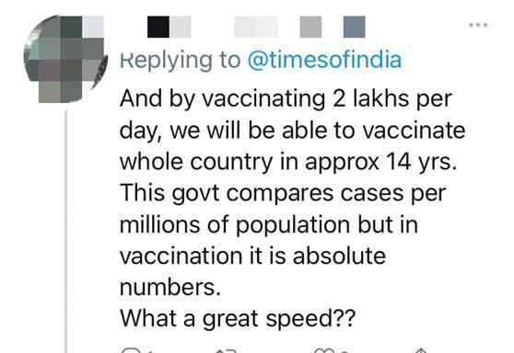Click the share upload arrow icon
Image resolution: width=514 pixels, height=353 pixels.
click(421, 351)
